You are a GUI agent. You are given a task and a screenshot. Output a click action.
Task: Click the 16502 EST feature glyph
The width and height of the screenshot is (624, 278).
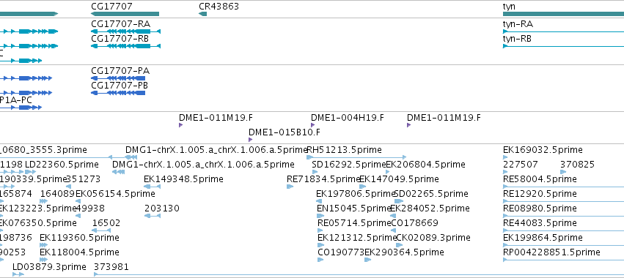point(101,230)
